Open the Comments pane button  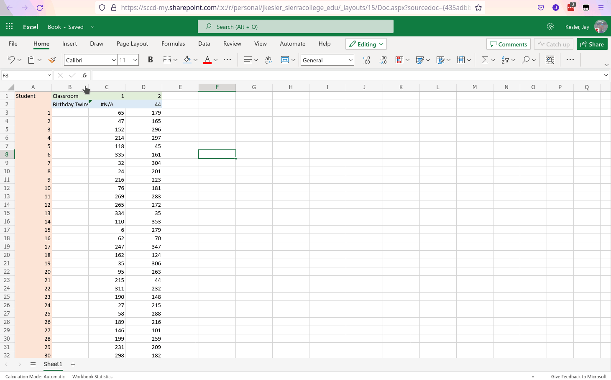(509, 44)
